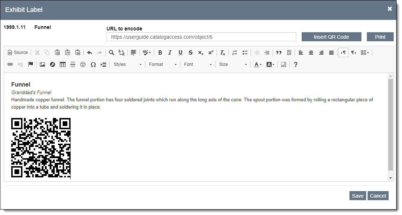Insert a page break for printing
Viewport: 402px width, 215px height.
pyautogui.click(x=103, y=64)
